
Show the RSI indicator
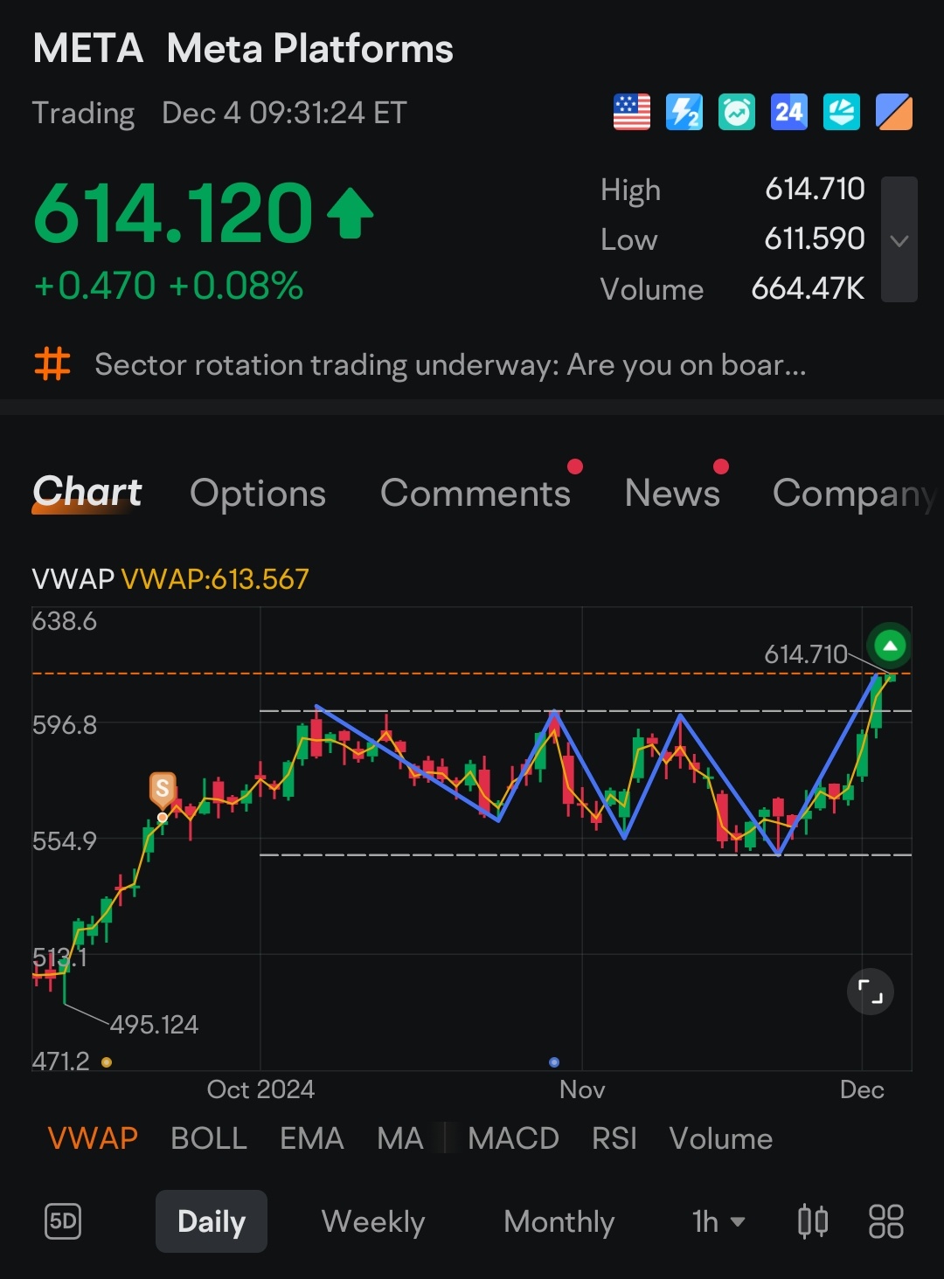click(614, 1138)
